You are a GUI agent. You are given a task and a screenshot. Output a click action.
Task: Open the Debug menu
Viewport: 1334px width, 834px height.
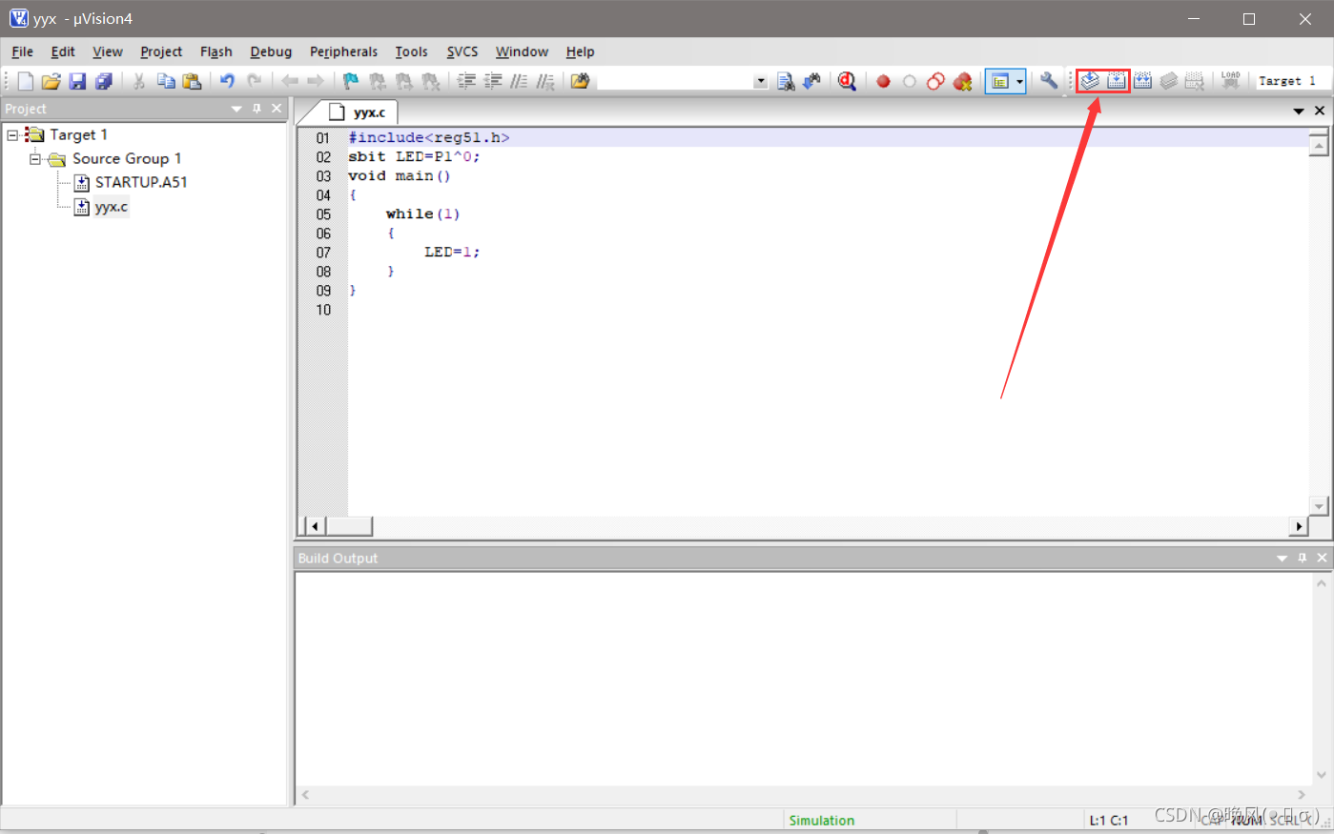[x=271, y=51]
